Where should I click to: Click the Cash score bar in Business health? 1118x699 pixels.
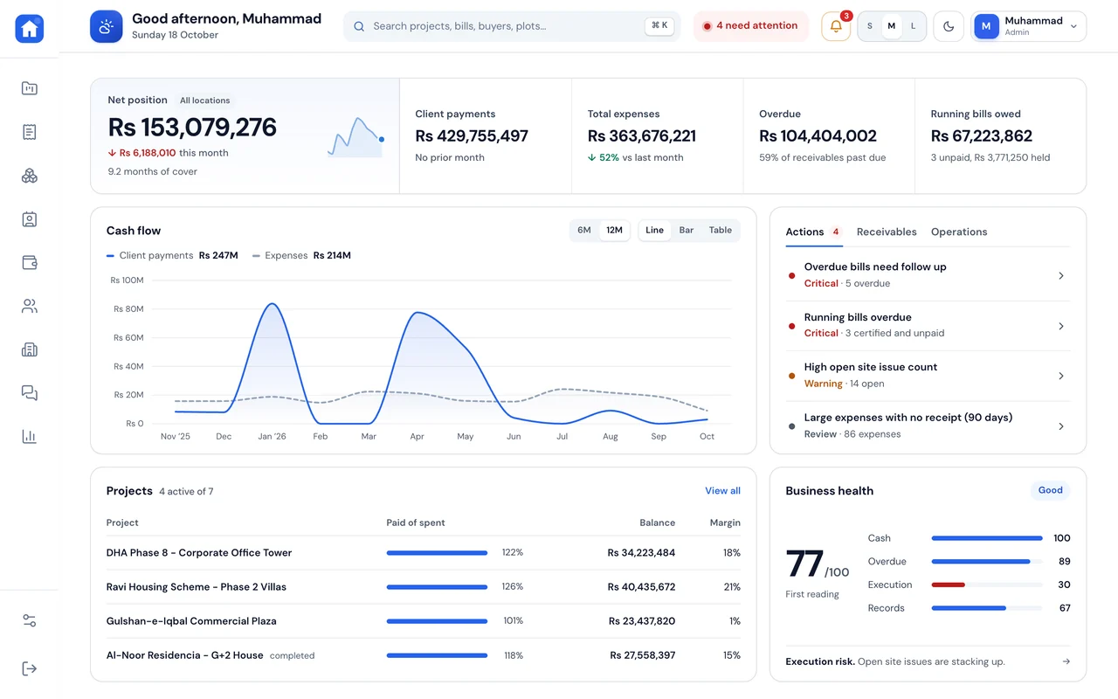click(987, 538)
